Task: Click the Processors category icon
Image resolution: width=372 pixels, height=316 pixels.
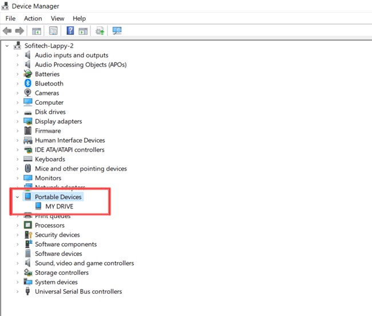Action: click(28, 225)
